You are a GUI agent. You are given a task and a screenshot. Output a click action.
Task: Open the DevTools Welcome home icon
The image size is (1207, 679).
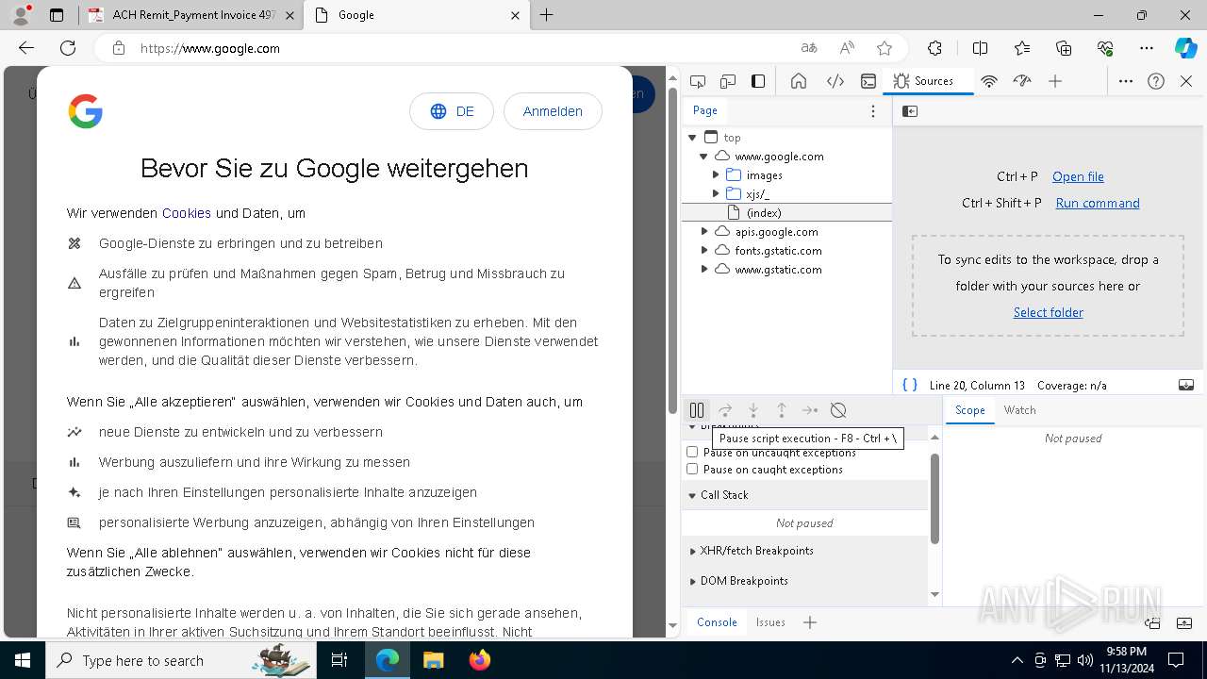[799, 81]
